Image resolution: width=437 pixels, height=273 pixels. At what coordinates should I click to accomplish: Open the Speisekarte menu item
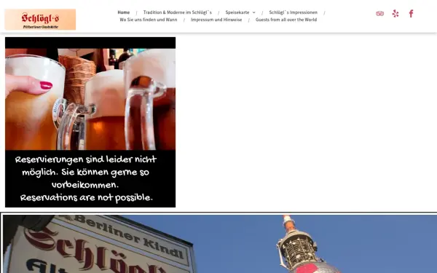(x=237, y=12)
